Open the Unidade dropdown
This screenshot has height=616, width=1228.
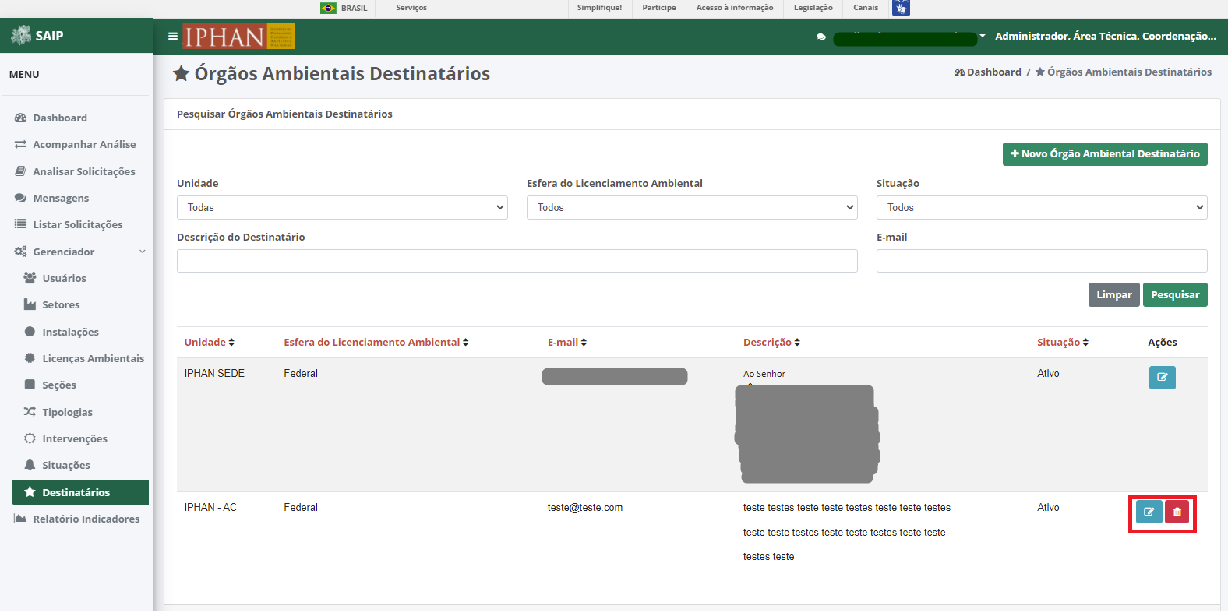(x=342, y=207)
